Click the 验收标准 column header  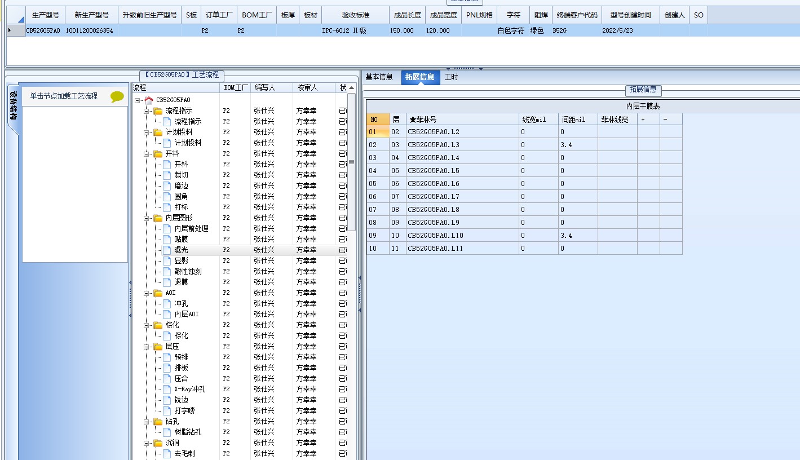pos(355,15)
